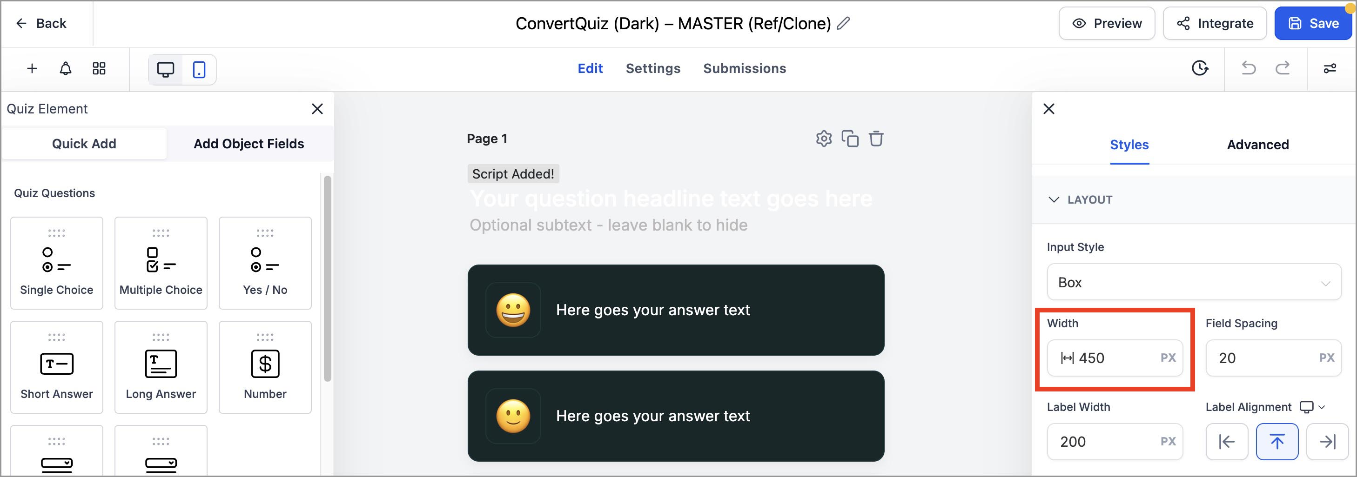Image resolution: width=1357 pixels, height=477 pixels.
Task: Switch to desktop view
Action: [x=165, y=69]
